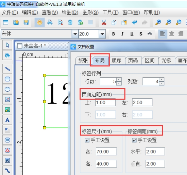Click the Redo arrow icon
Image resolution: width=187 pixels, height=175 pixels.
(x=144, y=22)
